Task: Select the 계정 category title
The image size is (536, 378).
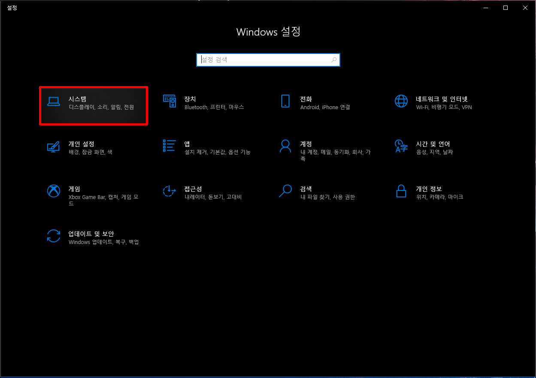Action: (306, 144)
